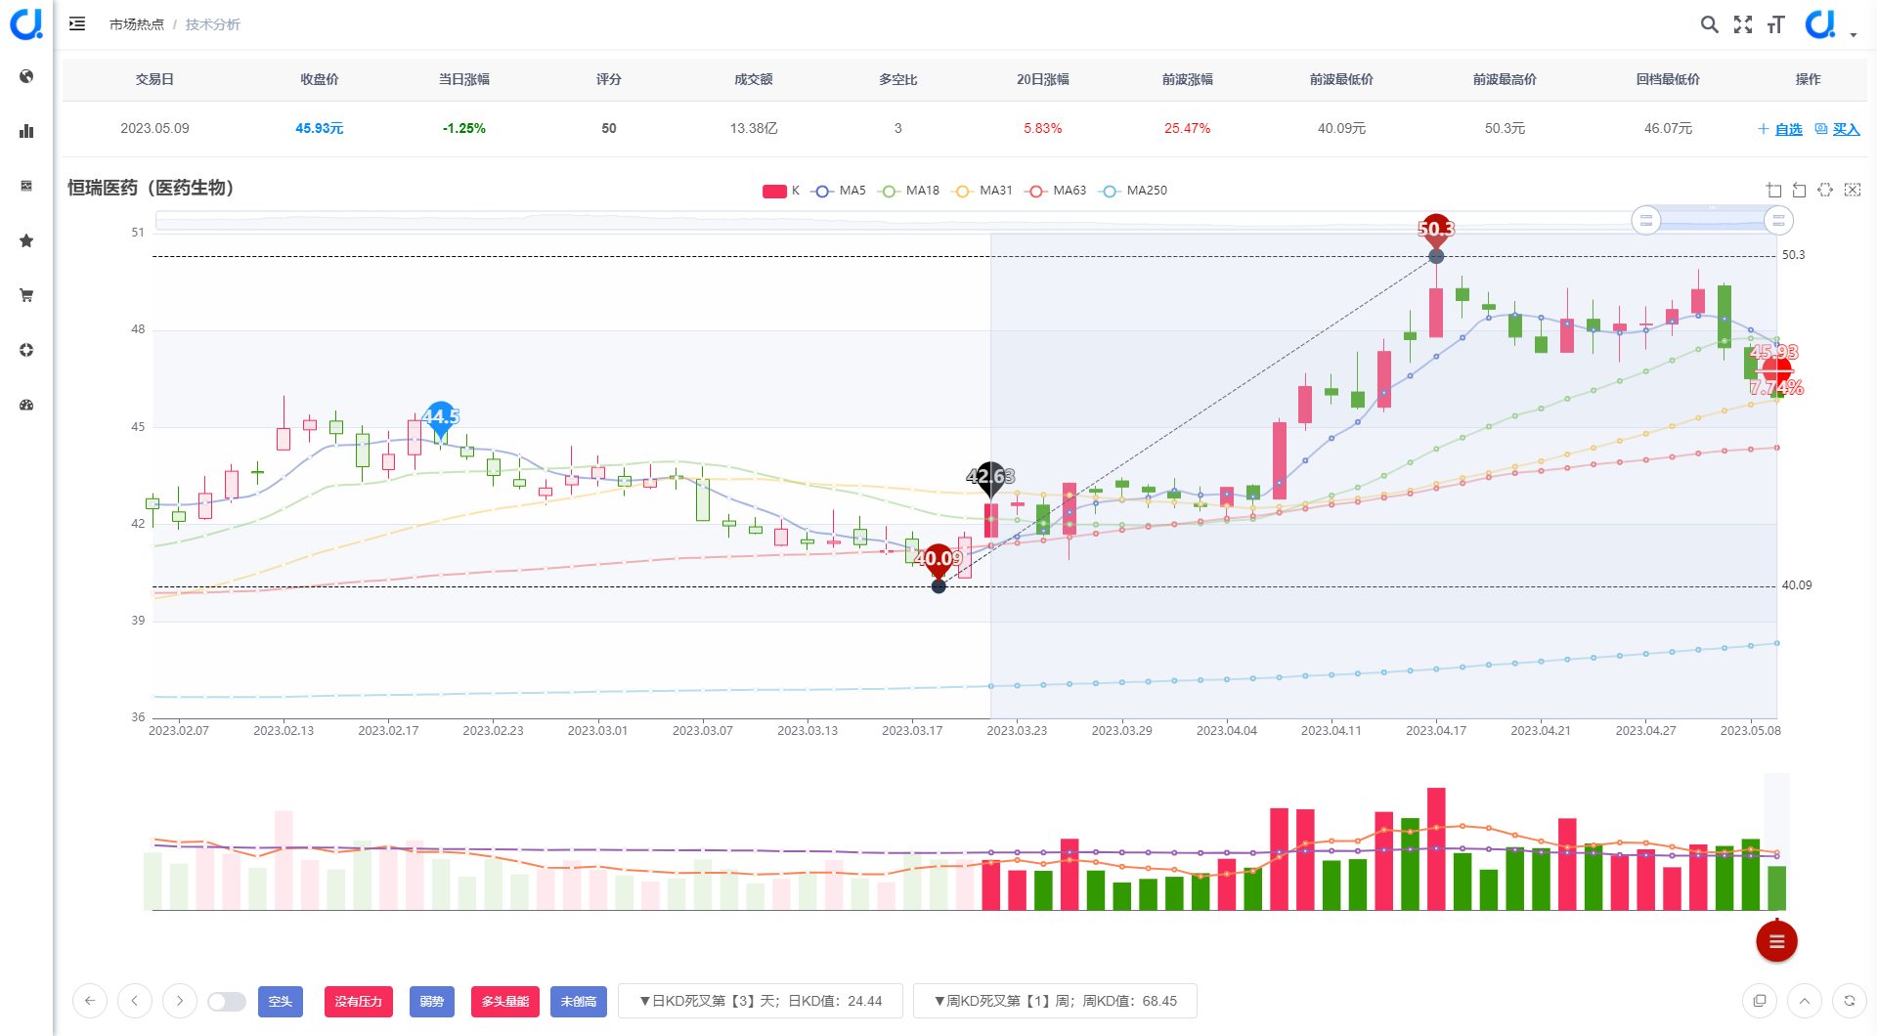
Task: Expand the 周KD死叉 indicator box
Action: point(1055,1001)
